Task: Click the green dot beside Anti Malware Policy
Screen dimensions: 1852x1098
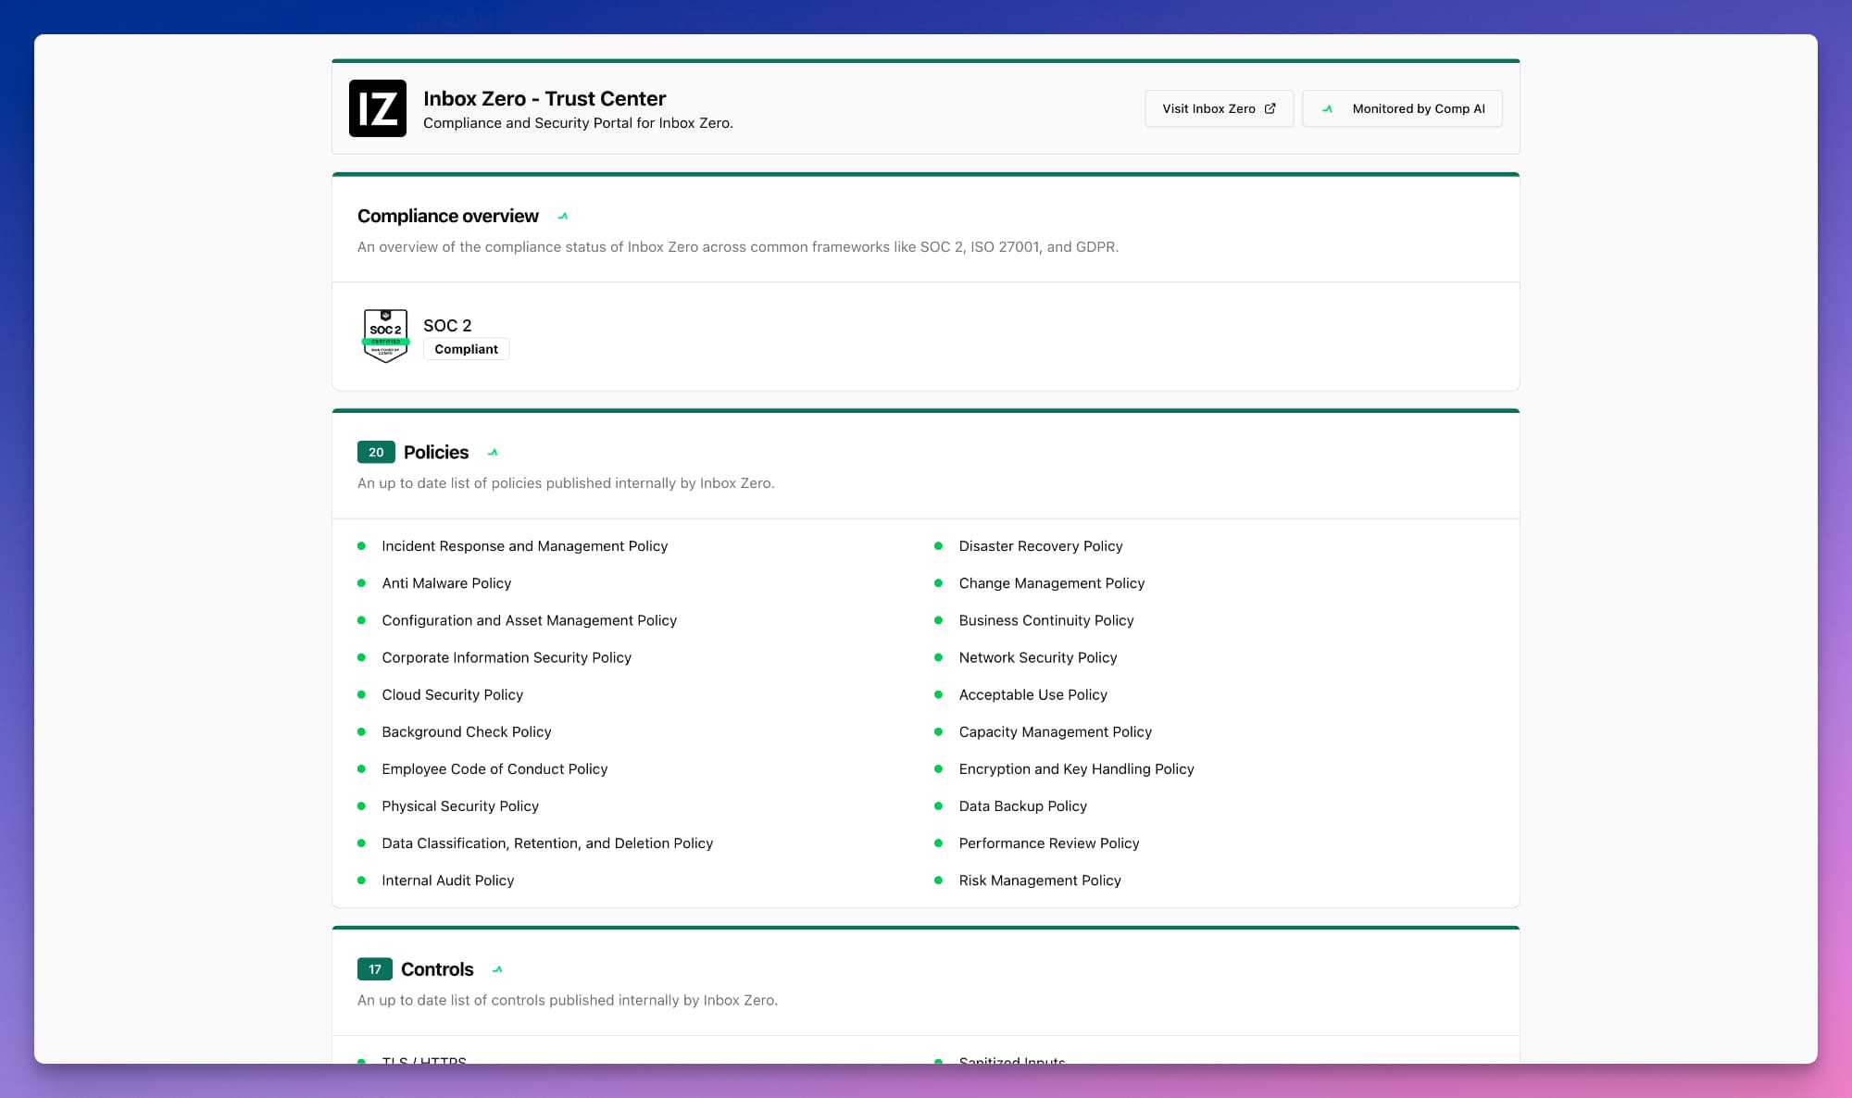Action: tap(361, 583)
